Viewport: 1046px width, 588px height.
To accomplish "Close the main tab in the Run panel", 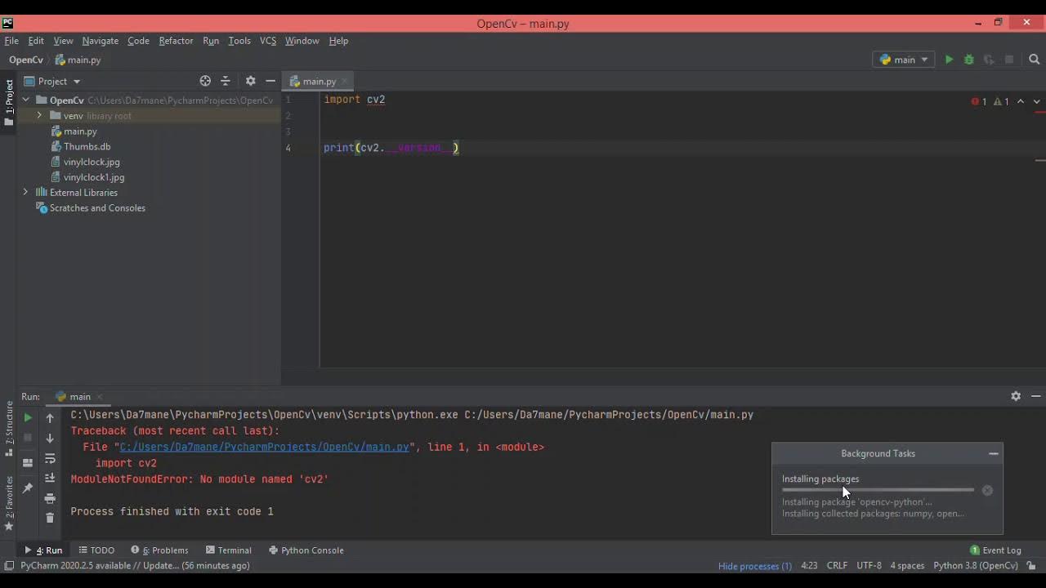I will [x=99, y=397].
